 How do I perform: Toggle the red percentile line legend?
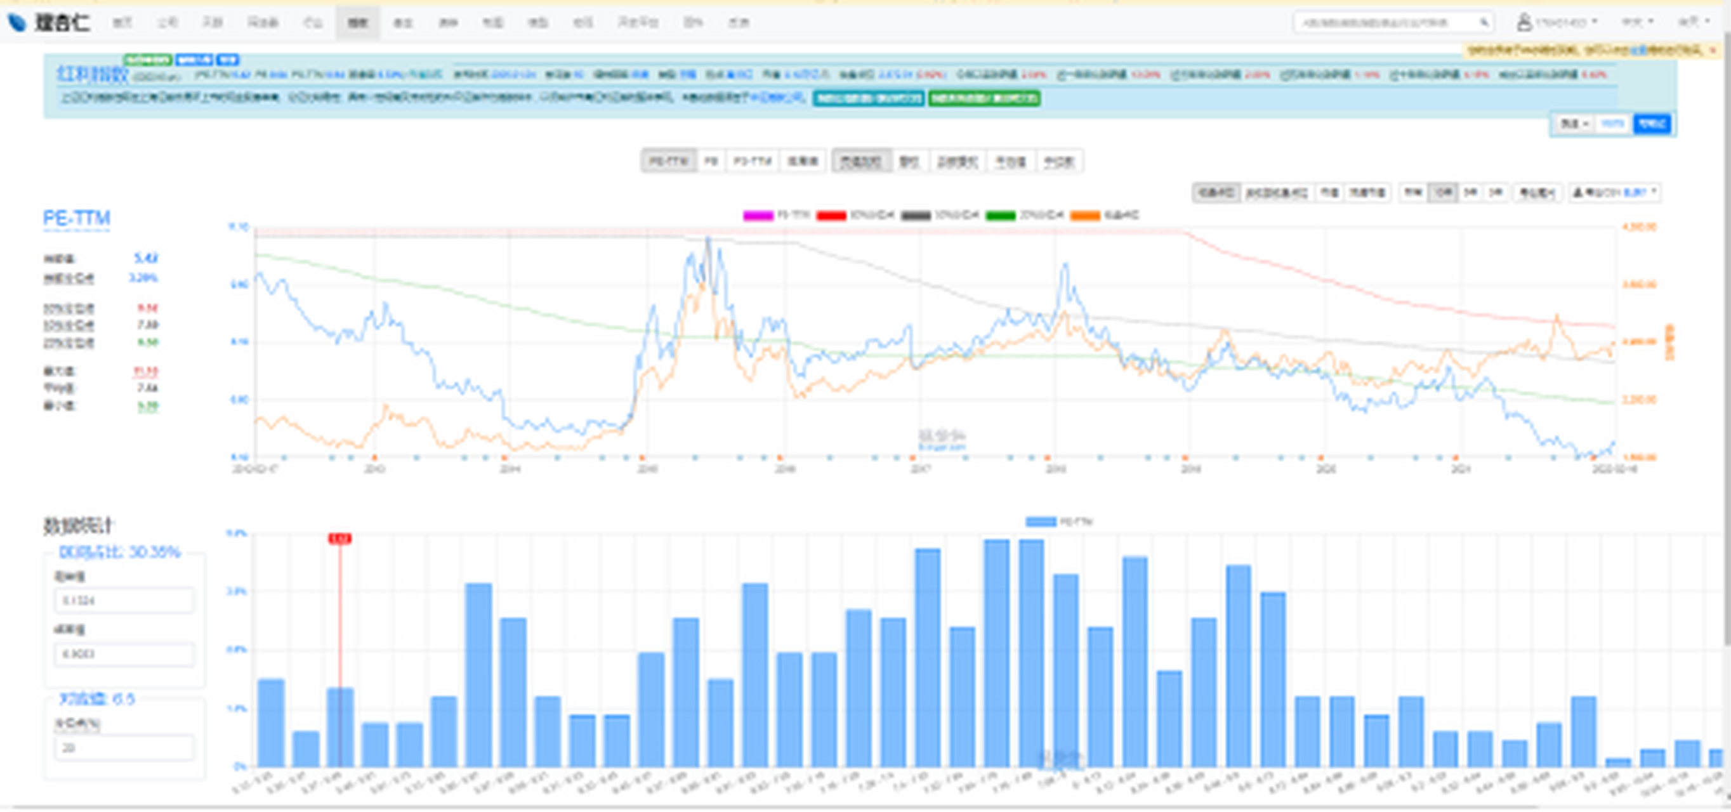(x=831, y=216)
